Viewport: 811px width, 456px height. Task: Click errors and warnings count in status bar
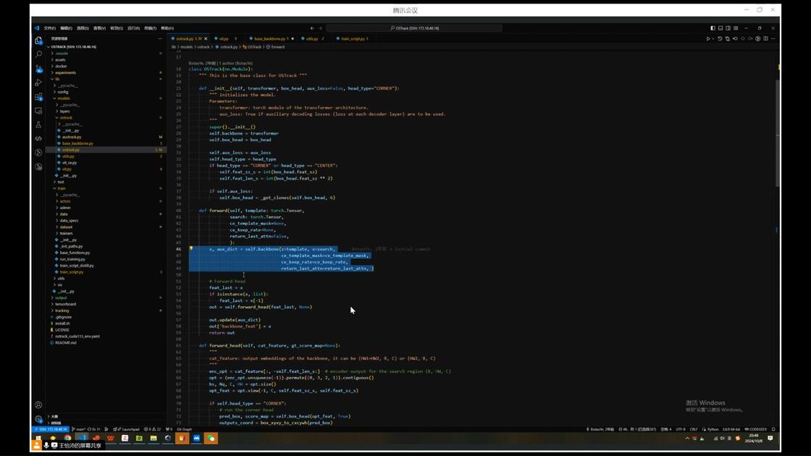[x=152, y=429]
